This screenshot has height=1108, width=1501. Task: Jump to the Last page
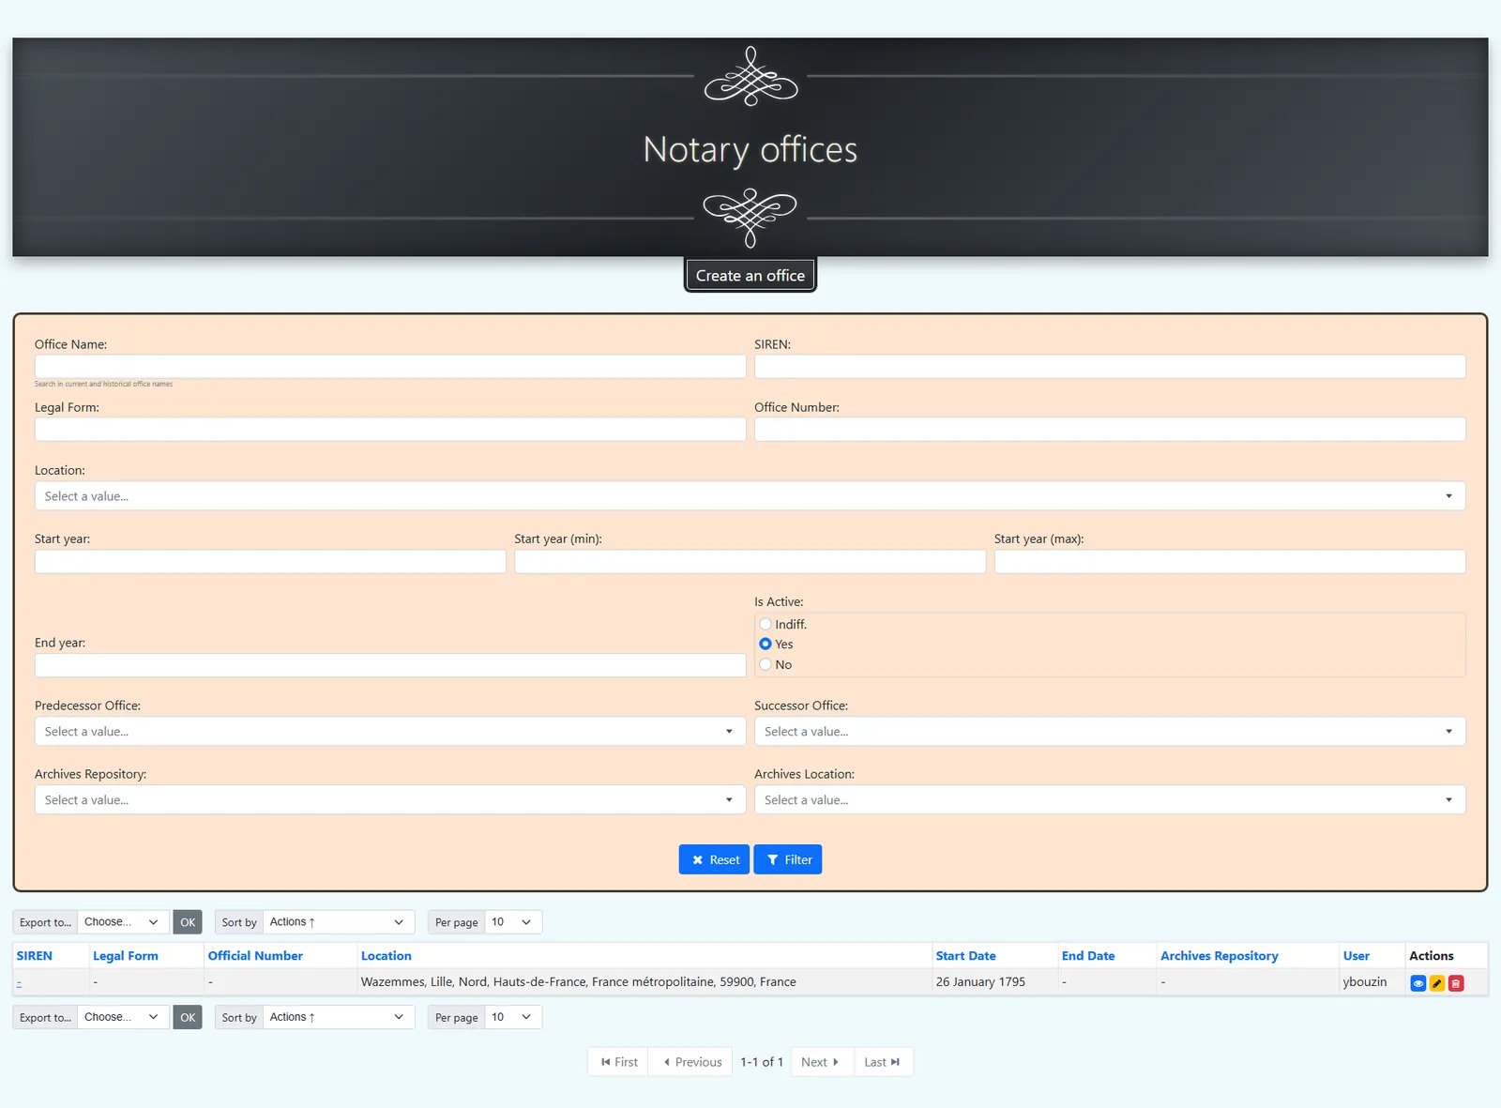(x=883, y=1062)
